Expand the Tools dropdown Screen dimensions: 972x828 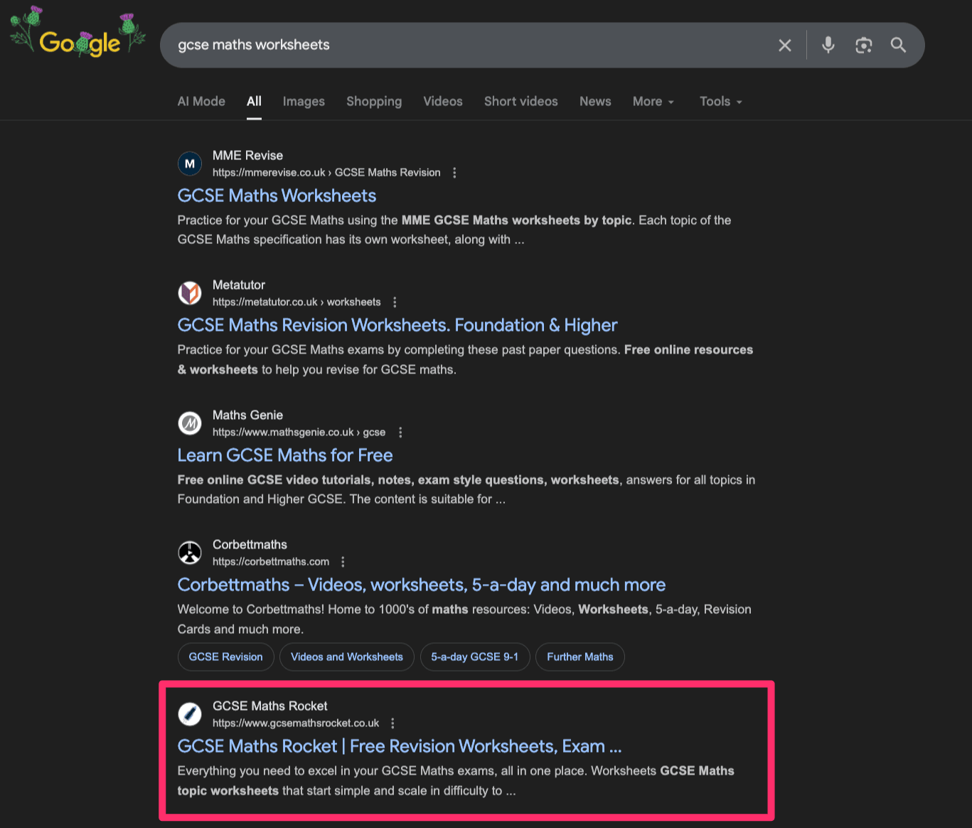(x=720, y=102)
